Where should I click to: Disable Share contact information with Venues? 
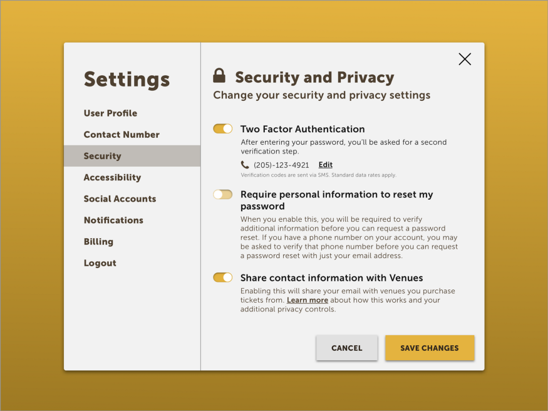click(x=222, y=278)
